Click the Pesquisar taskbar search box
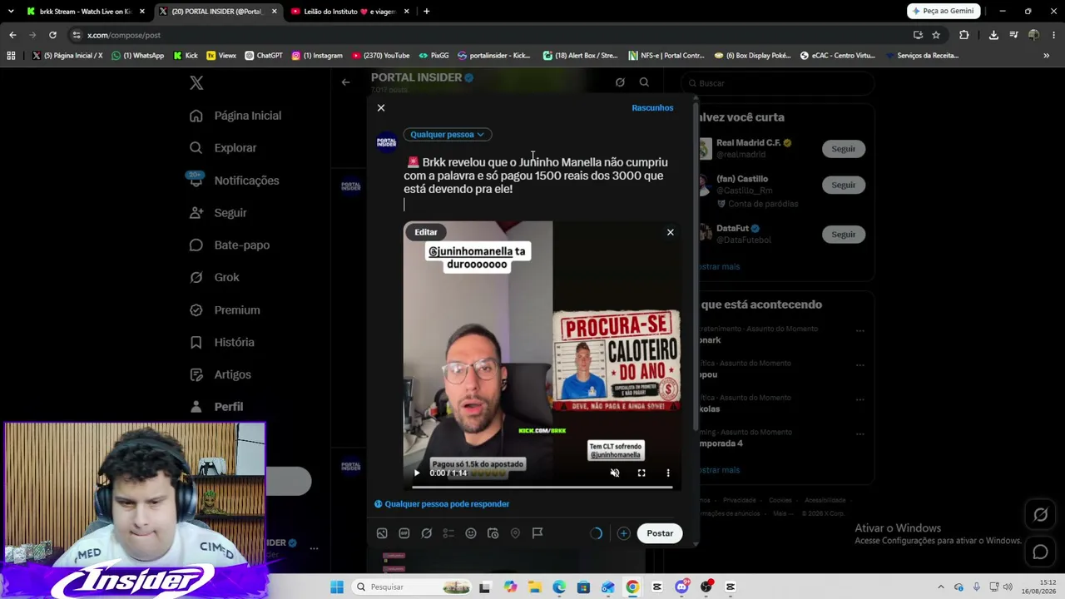Screen dimensions: 1065x599 [x=413, y=587]
